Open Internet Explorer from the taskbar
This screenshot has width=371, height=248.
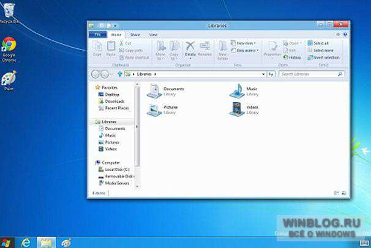tap(26, 243)
